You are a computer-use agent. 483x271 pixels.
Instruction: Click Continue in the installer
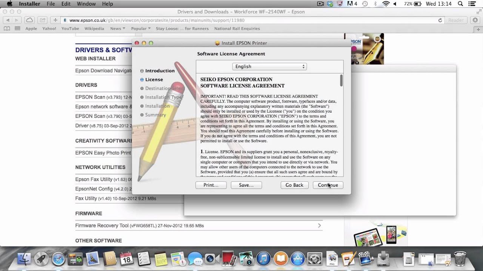click(328, 185)
